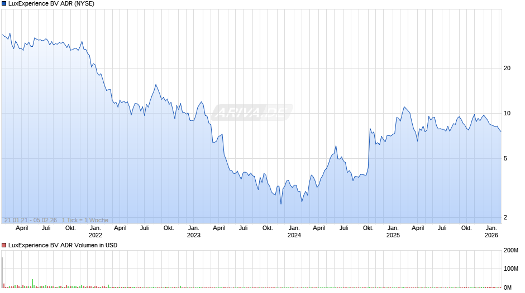Click the blue LuxExperience price legend square

(x=4, y=4)
